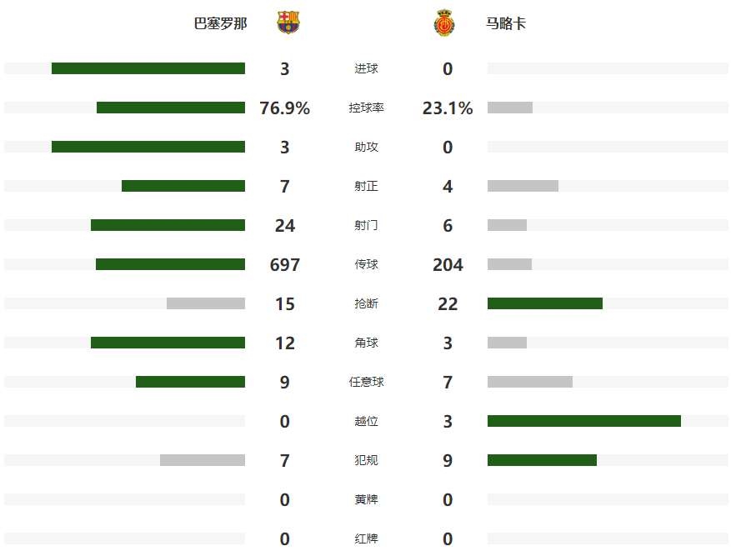The width and height of the screenshot is (731, 556).
Task: Select the 越位 stat label
Action: tap(366, 422)
